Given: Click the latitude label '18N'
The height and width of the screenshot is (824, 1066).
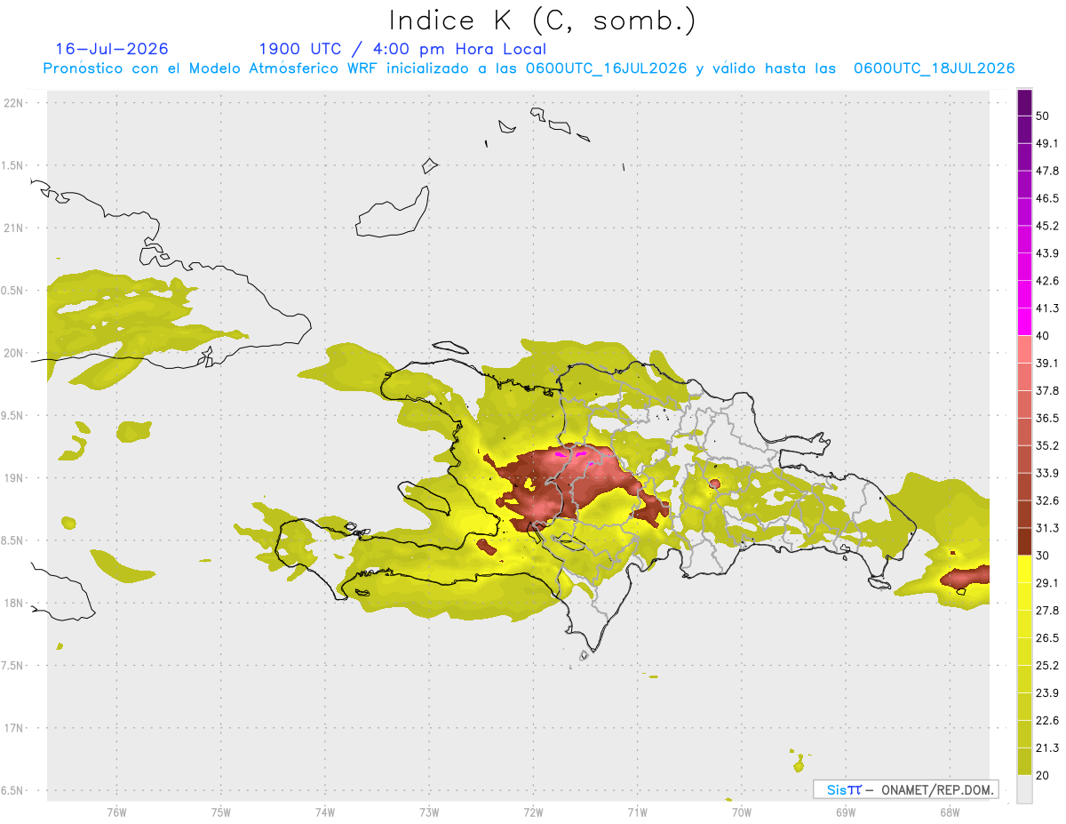Looking at the screenshot, I should 14,603.
